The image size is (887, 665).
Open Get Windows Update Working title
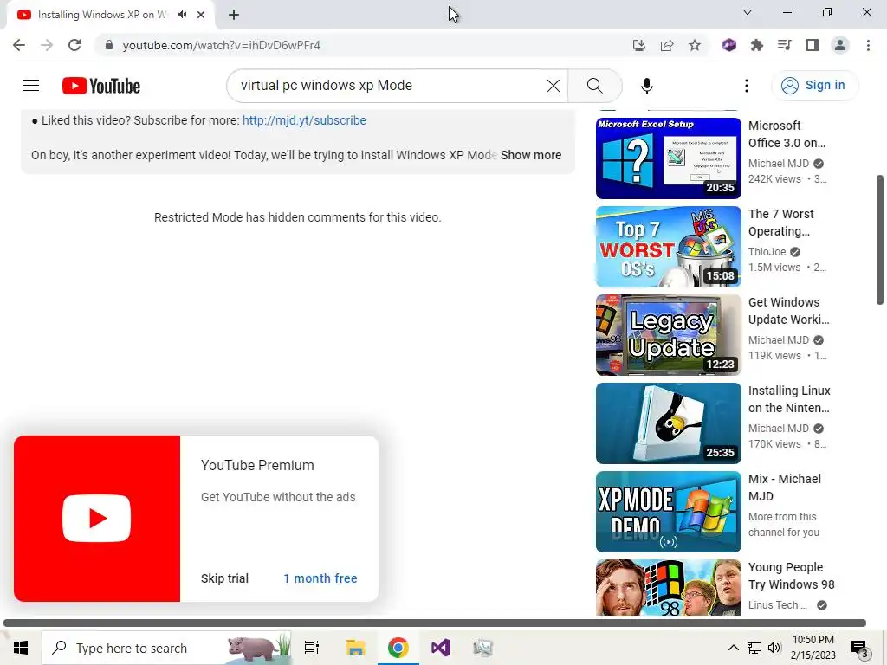click(x=788, y=311)
